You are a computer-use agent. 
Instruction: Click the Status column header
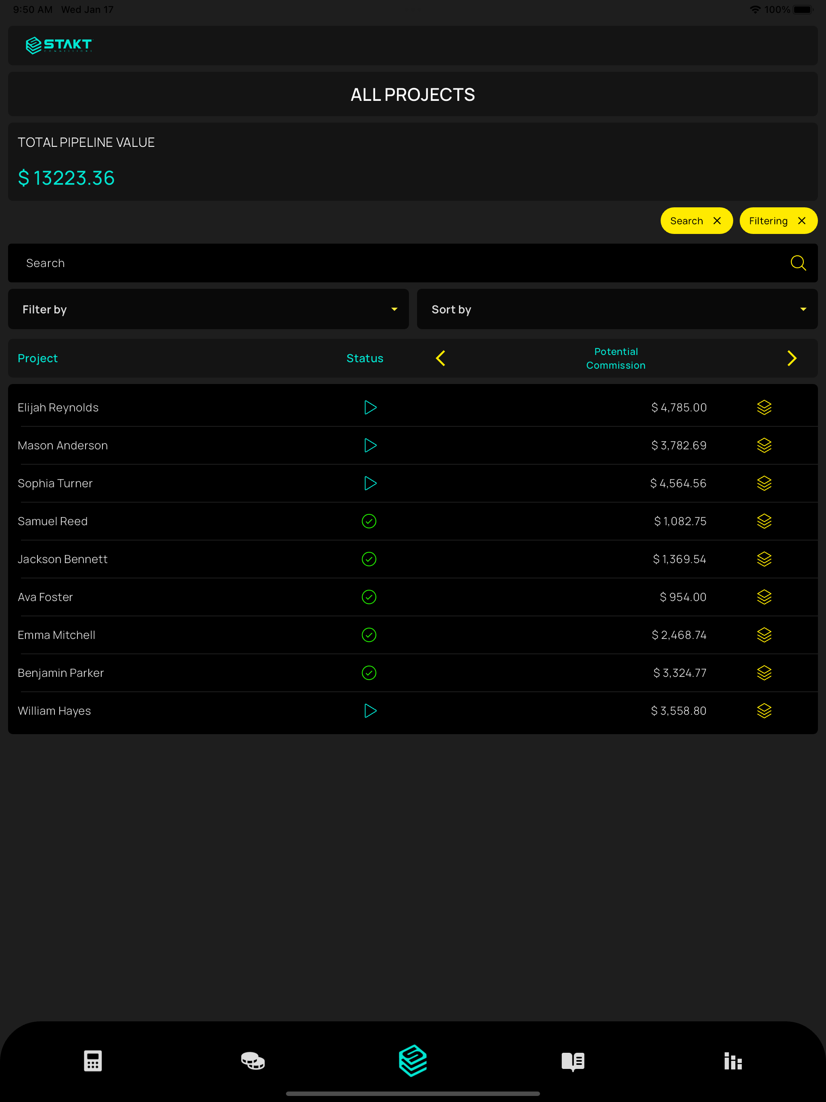tap(365, 358)
